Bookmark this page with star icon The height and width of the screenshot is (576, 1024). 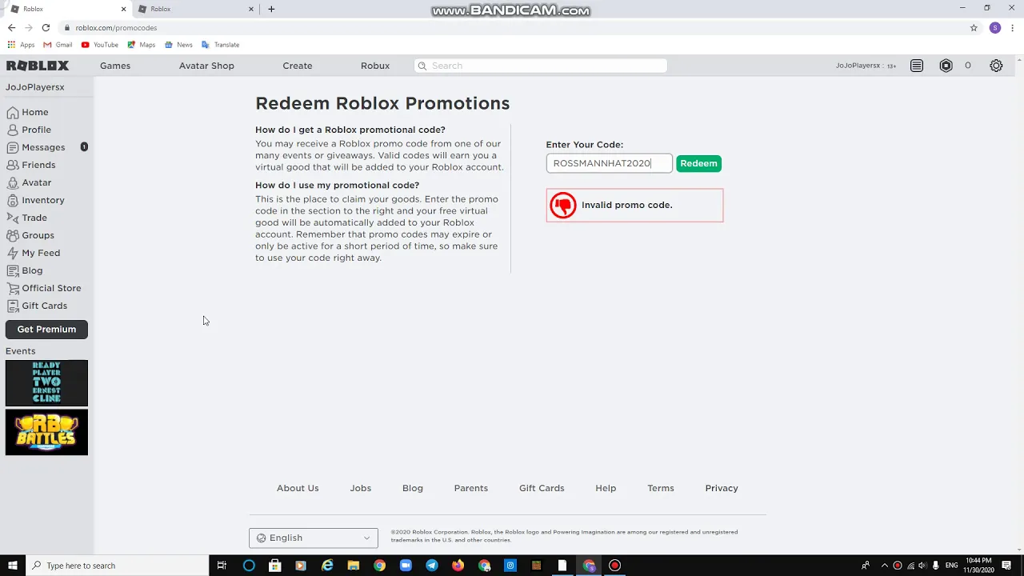pos(974,27)
